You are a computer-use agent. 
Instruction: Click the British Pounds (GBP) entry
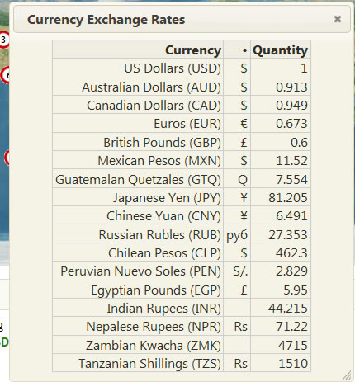point(162,142)
